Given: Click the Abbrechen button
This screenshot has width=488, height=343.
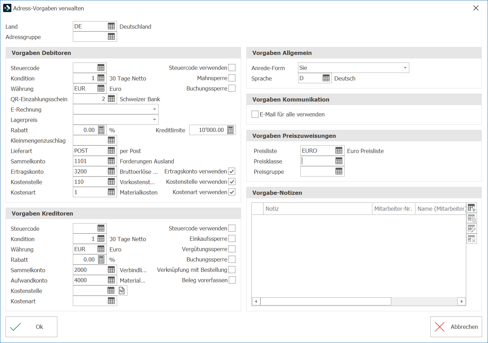Looking at the screenshot, I should pyautogui.click(x=456, y=327).
